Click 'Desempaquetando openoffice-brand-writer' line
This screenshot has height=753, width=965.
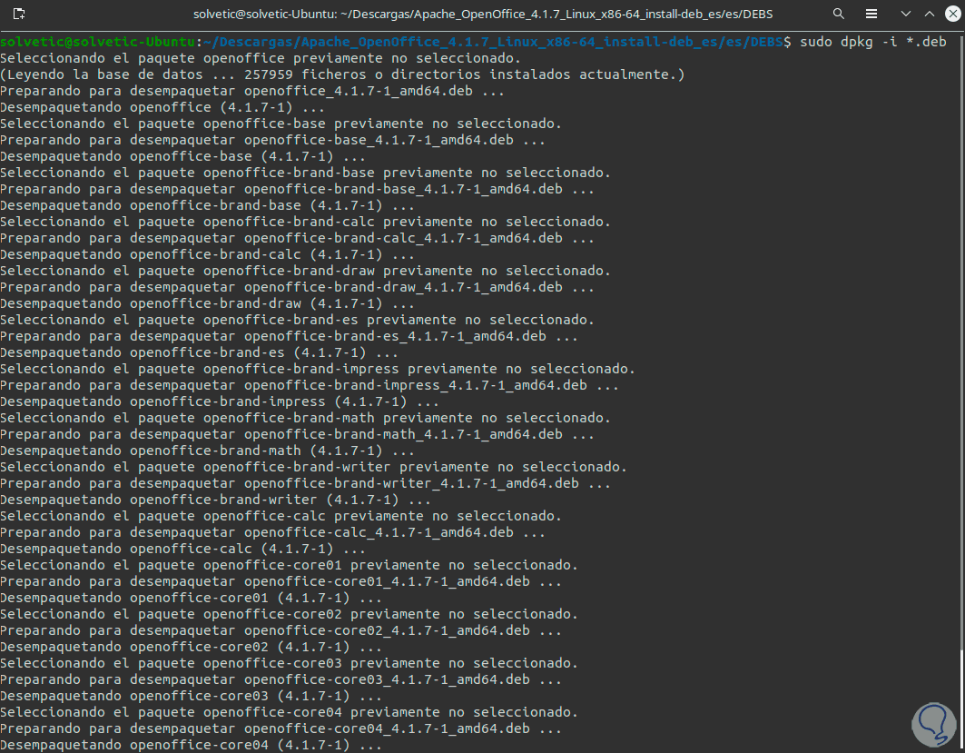[x=215, y=500]
